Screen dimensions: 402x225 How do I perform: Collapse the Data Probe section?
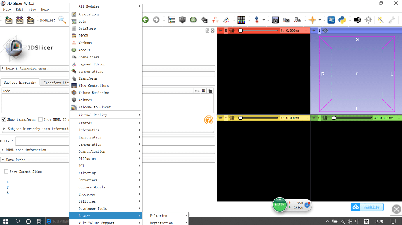[15, 160]
